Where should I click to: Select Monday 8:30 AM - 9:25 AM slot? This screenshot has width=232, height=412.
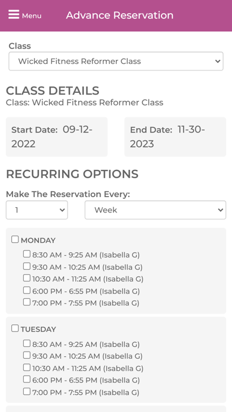(27, 254)
